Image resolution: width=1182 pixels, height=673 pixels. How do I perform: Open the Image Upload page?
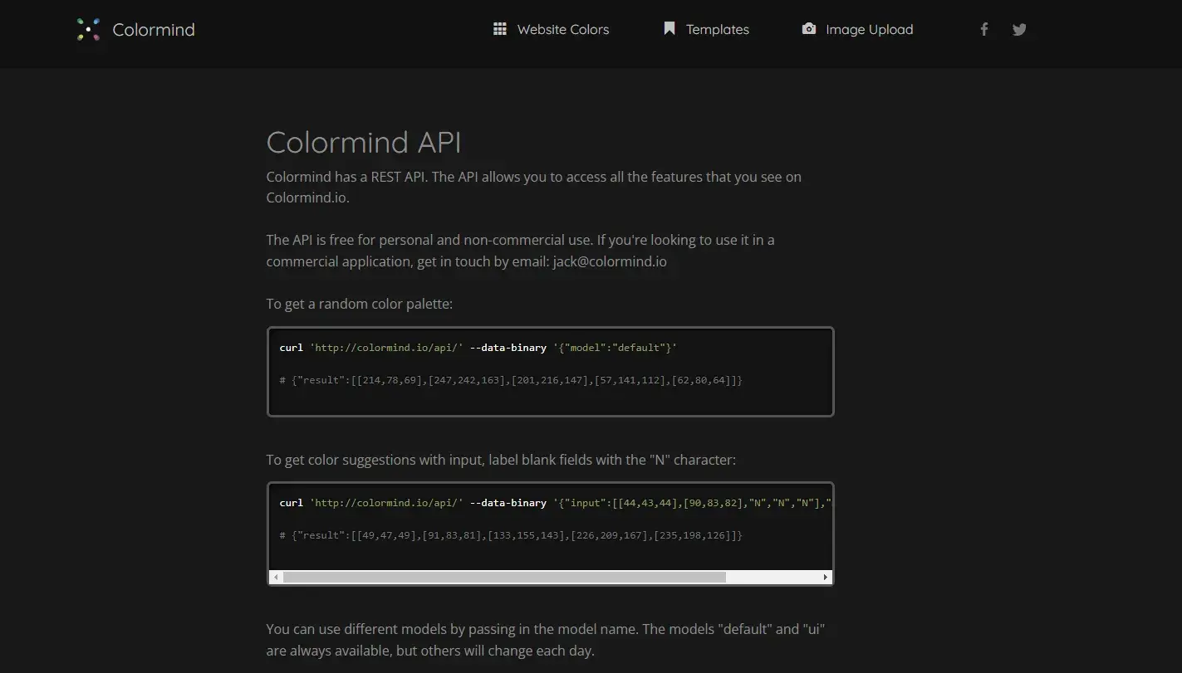click(869, 30)
